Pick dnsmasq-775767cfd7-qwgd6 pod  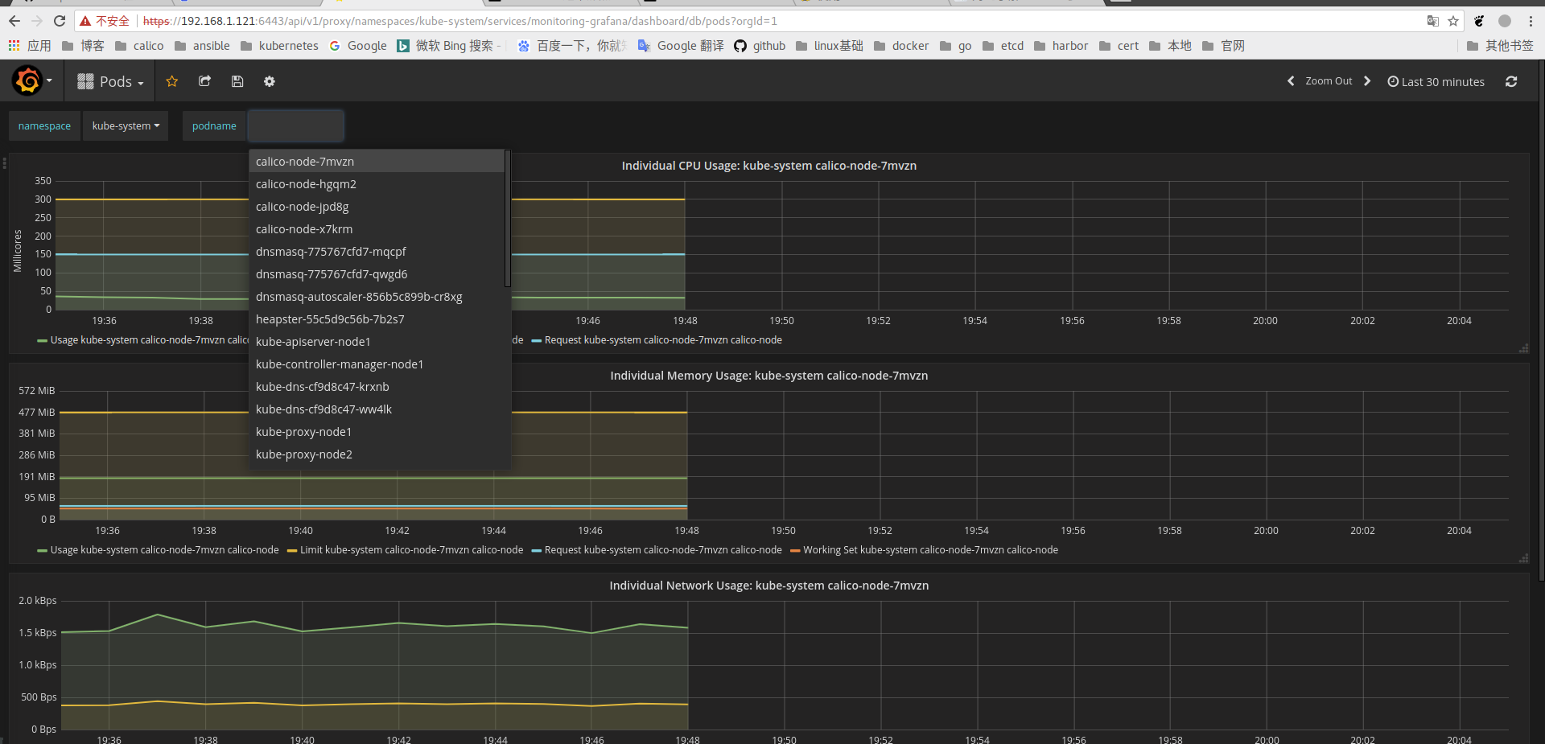377,273
